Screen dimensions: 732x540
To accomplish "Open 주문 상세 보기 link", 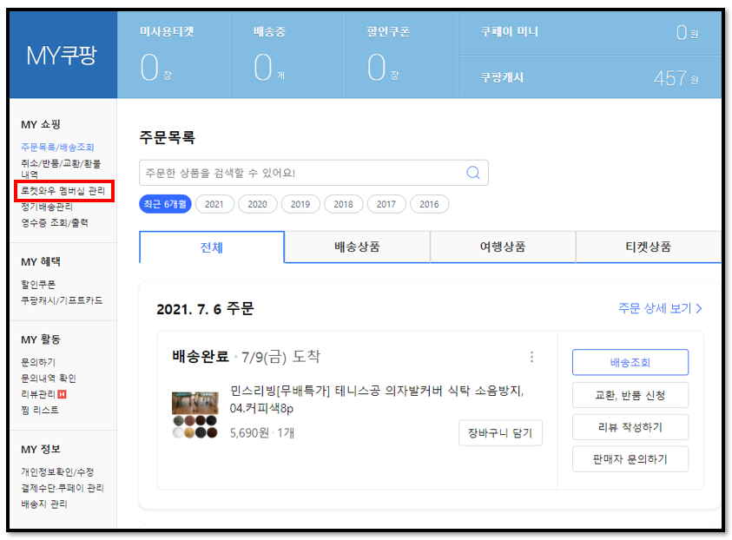I will 660,308.
